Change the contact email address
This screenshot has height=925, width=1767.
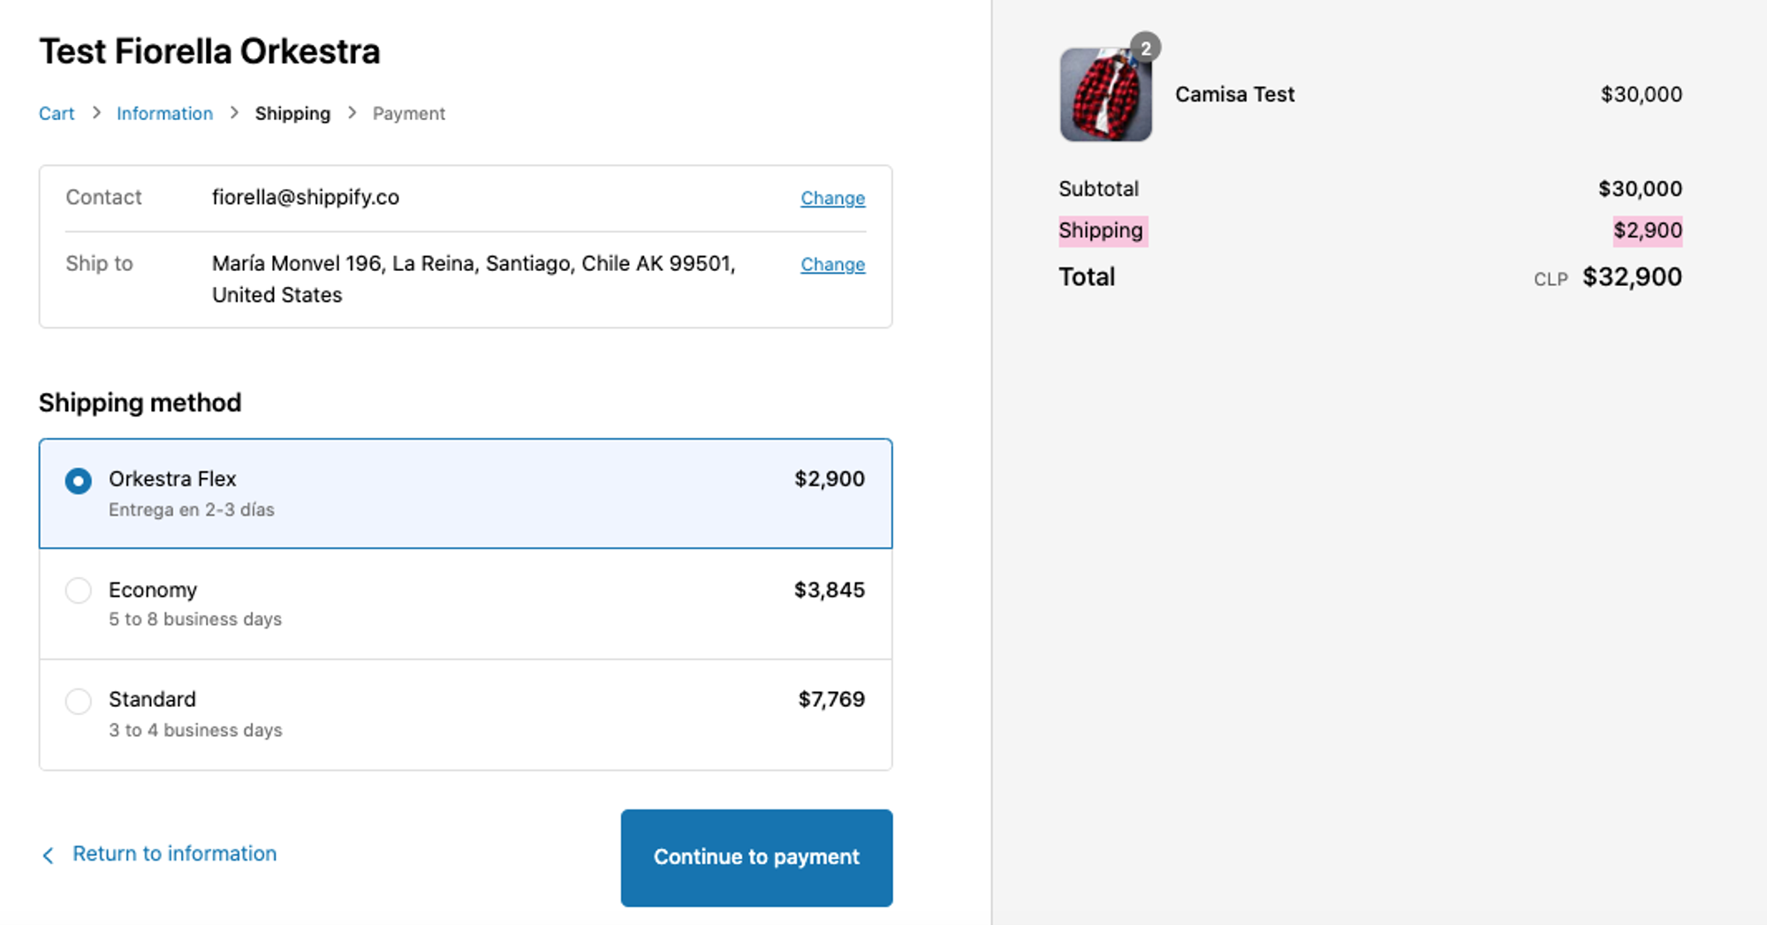click(832, 199)
